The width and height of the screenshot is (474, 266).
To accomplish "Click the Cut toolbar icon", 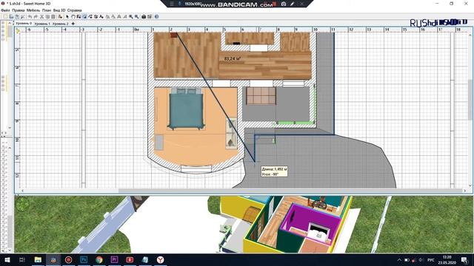I will [41, 16].
